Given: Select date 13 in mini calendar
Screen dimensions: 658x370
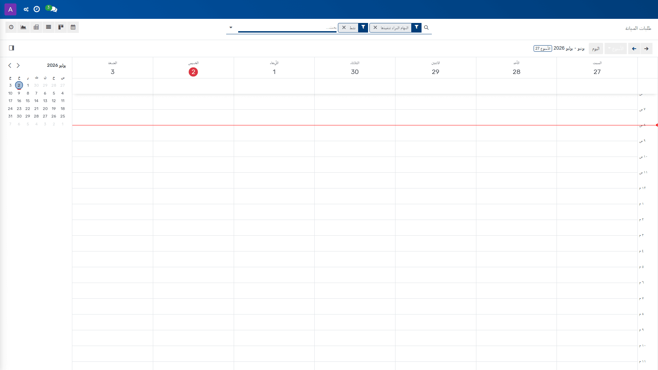Looking at the screenshot, I should (x=45, y=101).
